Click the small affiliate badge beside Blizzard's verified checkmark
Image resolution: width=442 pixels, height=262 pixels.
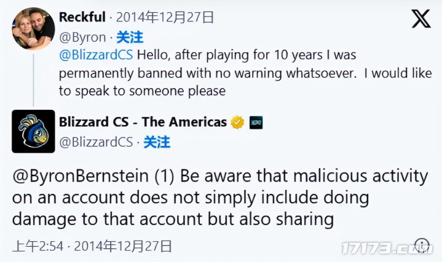tap(256, 122)
